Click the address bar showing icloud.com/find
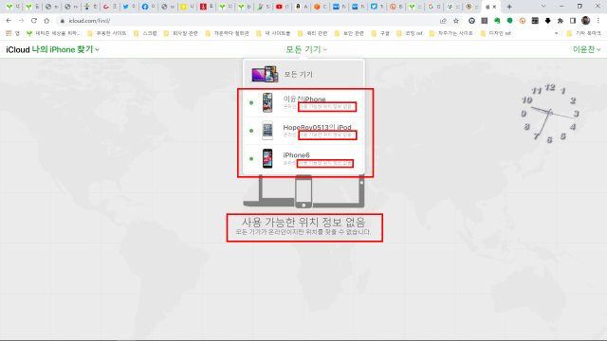Image resolution: width=607 pixels, height=341 pixels. click(x=248, y=21)
